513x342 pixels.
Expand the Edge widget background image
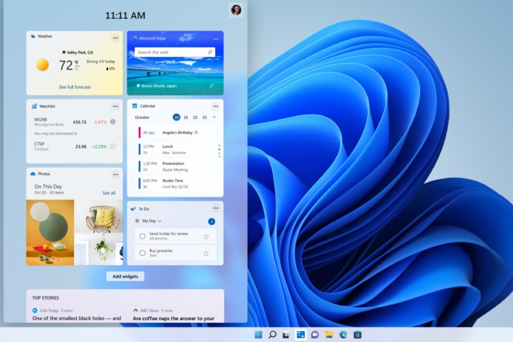(x=211, y=85)
